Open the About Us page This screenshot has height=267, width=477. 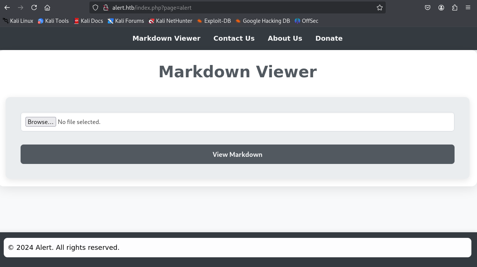[285, 38]
